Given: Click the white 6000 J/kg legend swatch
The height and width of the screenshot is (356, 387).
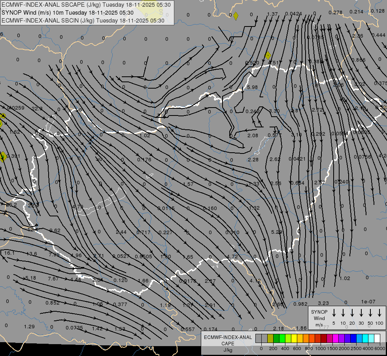Looking at the screenshot, I should coord(377,338).
